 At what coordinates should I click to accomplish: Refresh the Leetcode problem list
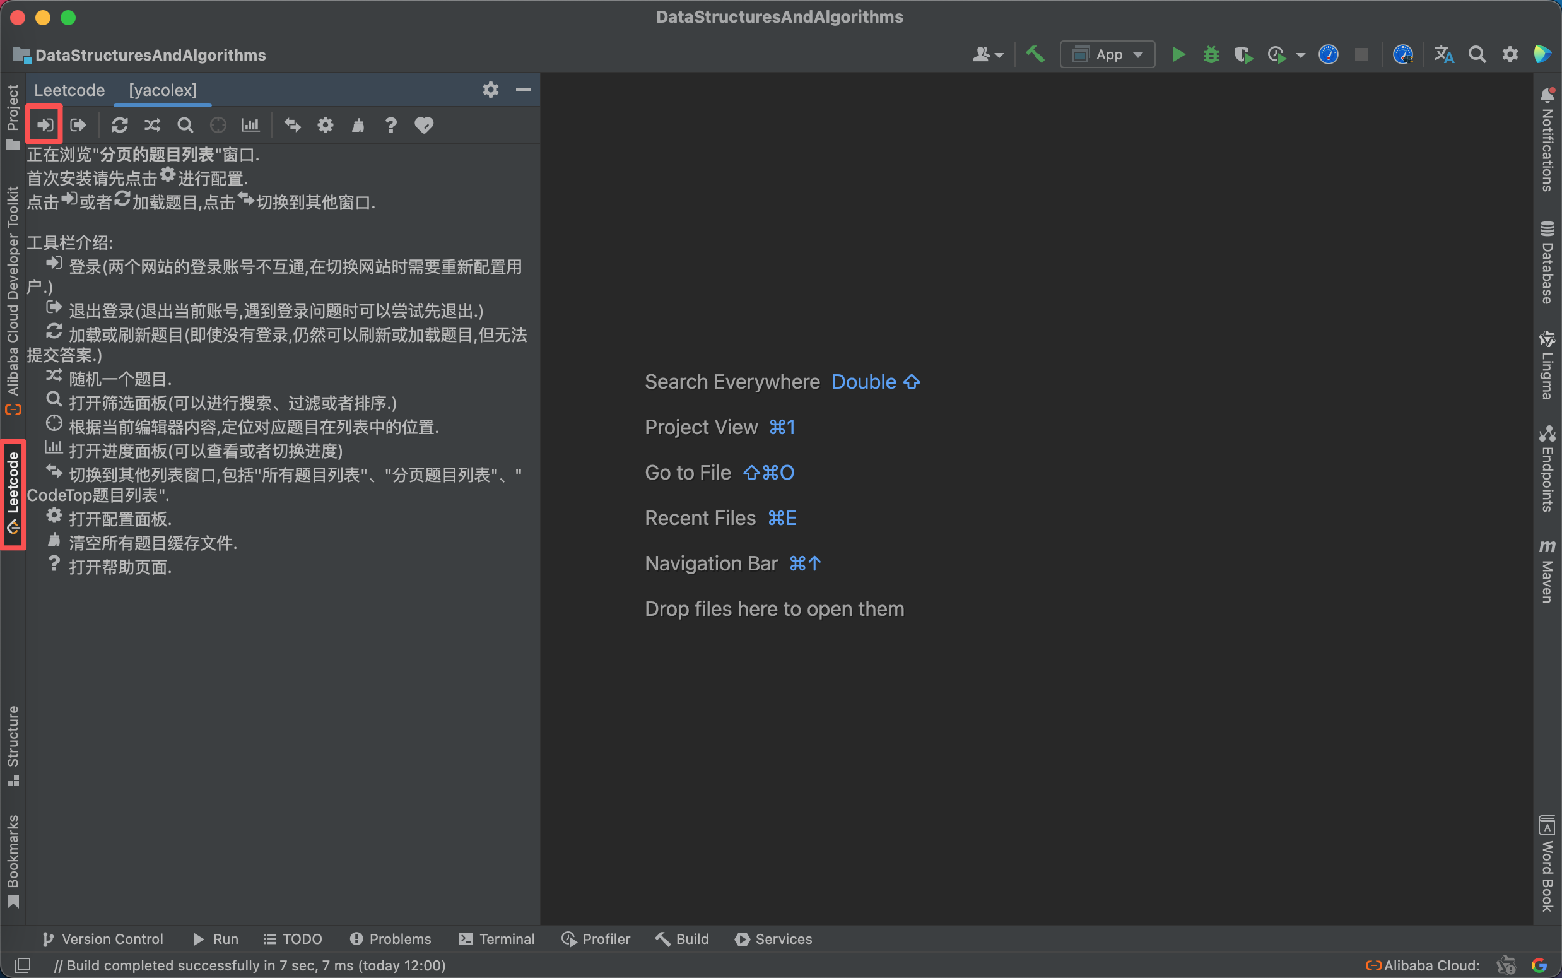[x=120, y=125]
